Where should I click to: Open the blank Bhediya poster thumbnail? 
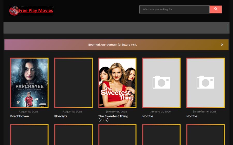[x=74, y=83]
